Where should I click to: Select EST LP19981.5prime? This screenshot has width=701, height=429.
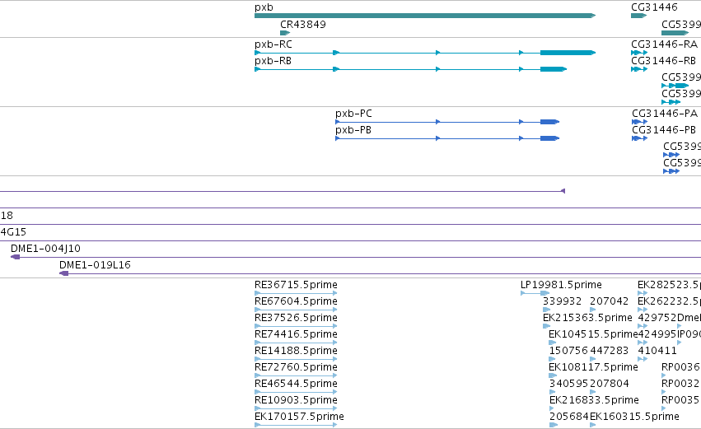click(561, 285)
